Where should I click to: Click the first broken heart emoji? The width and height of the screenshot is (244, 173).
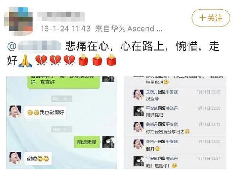(x=41, y=60)
